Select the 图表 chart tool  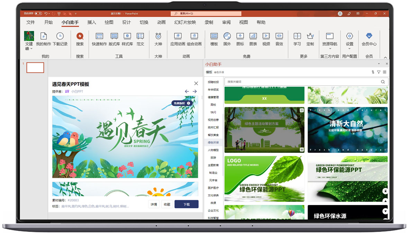click(253, 36)
